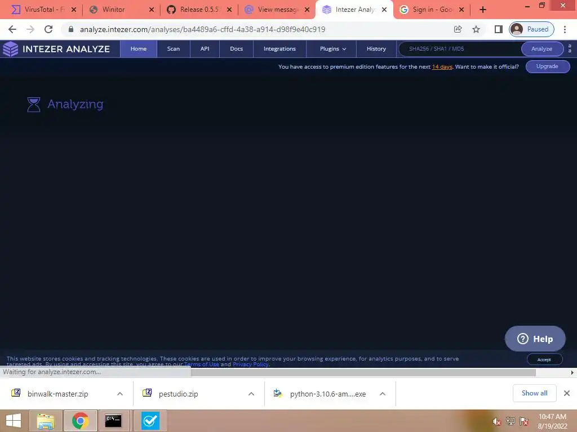Open the API nav item
Screen dimensions: 577x432
tap(205, 49)
